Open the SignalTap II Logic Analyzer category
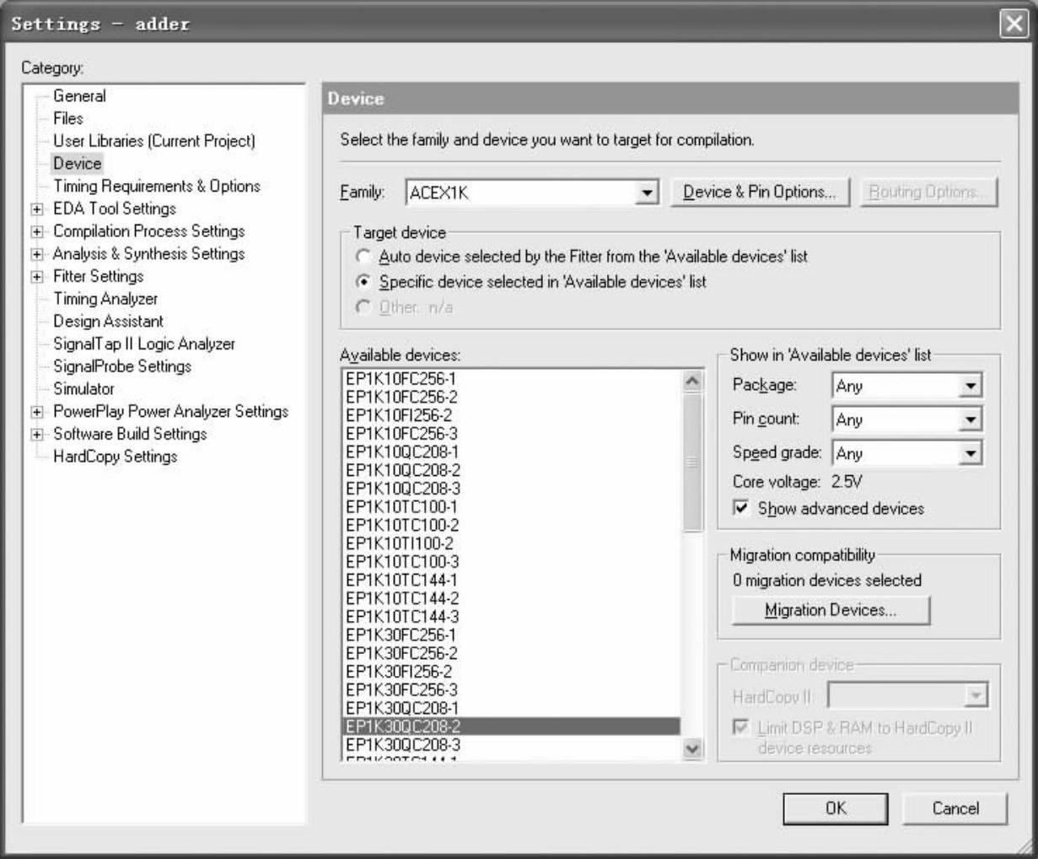 (143, 344)
